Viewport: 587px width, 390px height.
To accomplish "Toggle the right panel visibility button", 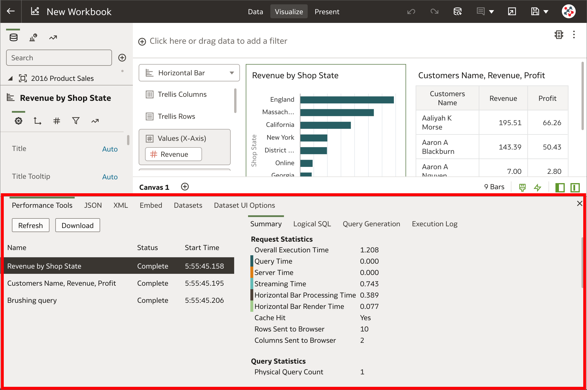I will point(575,187).
